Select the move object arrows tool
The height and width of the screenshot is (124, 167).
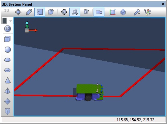click(x=18, y=12)
